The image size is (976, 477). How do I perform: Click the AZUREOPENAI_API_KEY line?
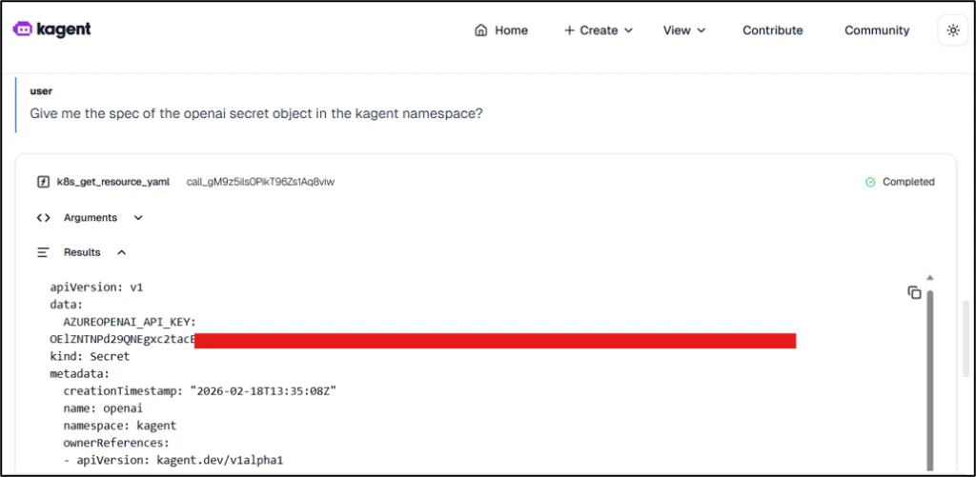pyautogui.click(x=130, y=322)
